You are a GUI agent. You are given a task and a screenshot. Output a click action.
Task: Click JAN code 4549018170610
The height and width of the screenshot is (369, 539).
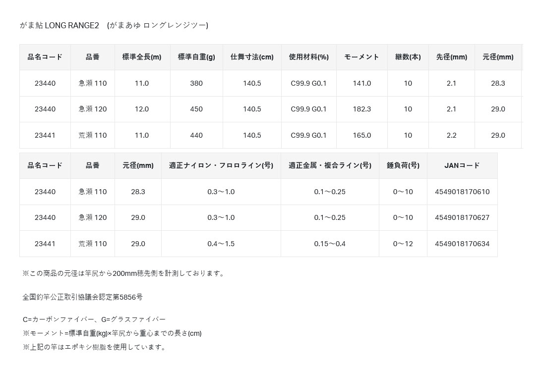pyautogui.click(x=462, y=192)
